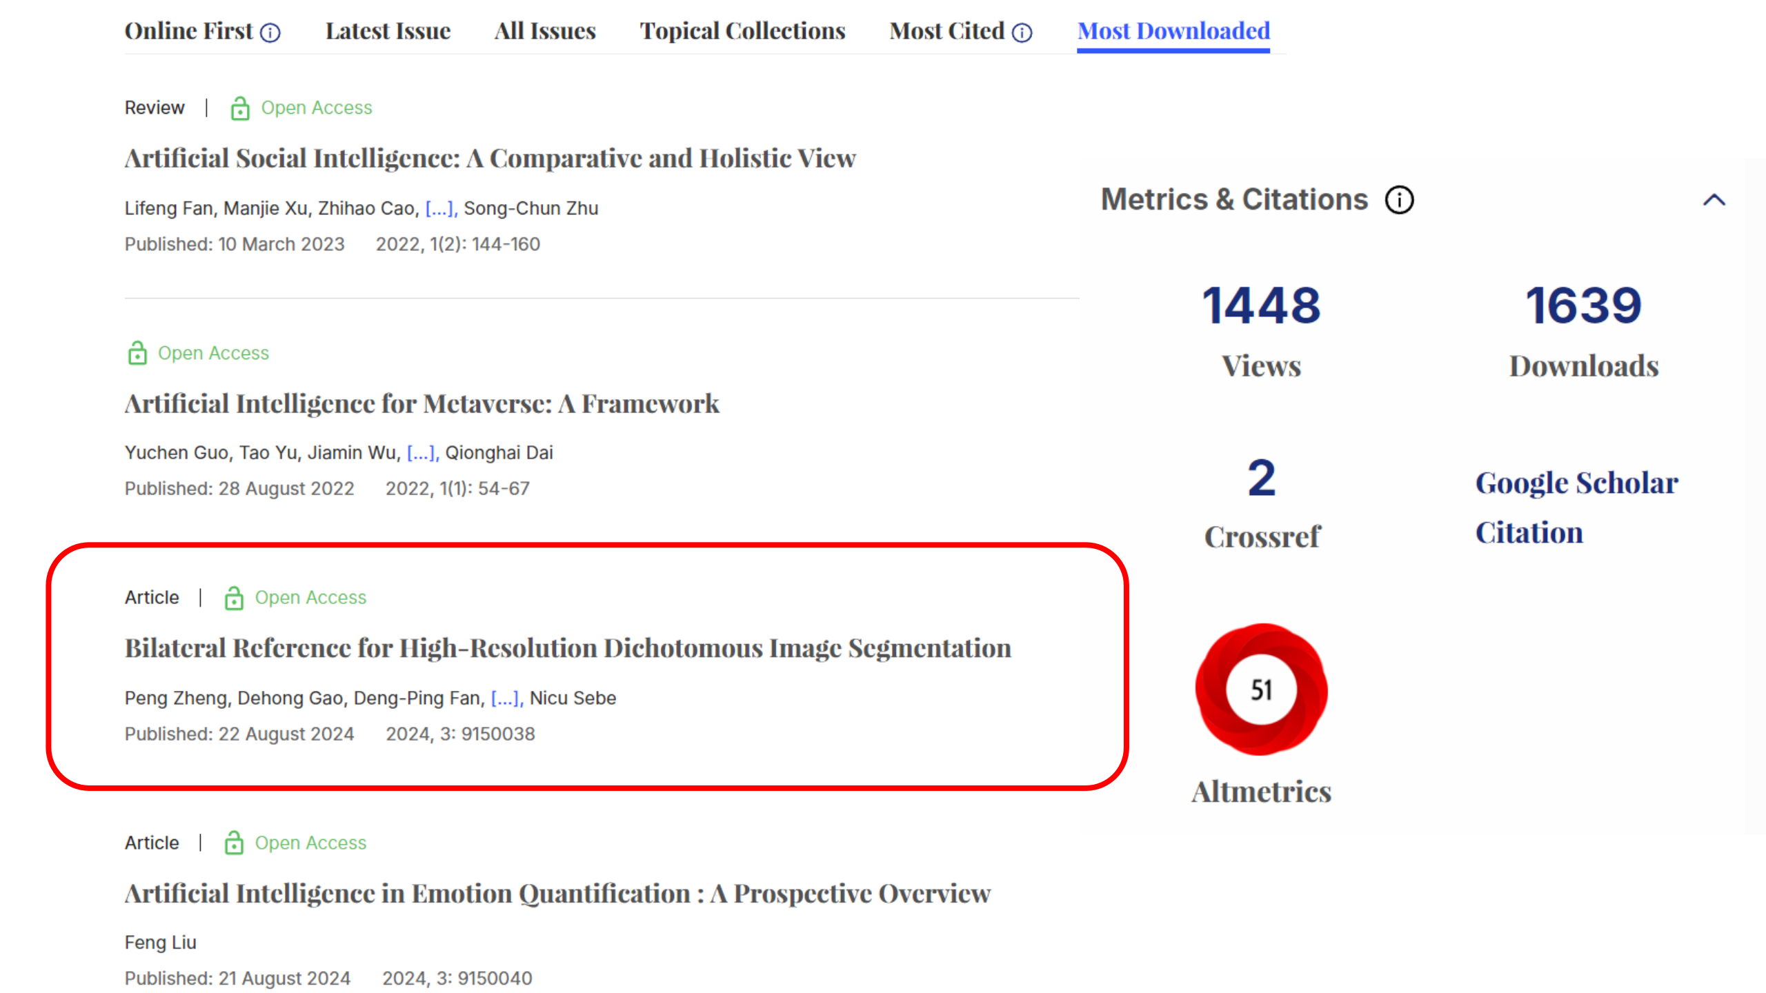Click the lock icon on Emotion Quantification
The height and width of the screenshot is (993, 1766).
[234, 843]
